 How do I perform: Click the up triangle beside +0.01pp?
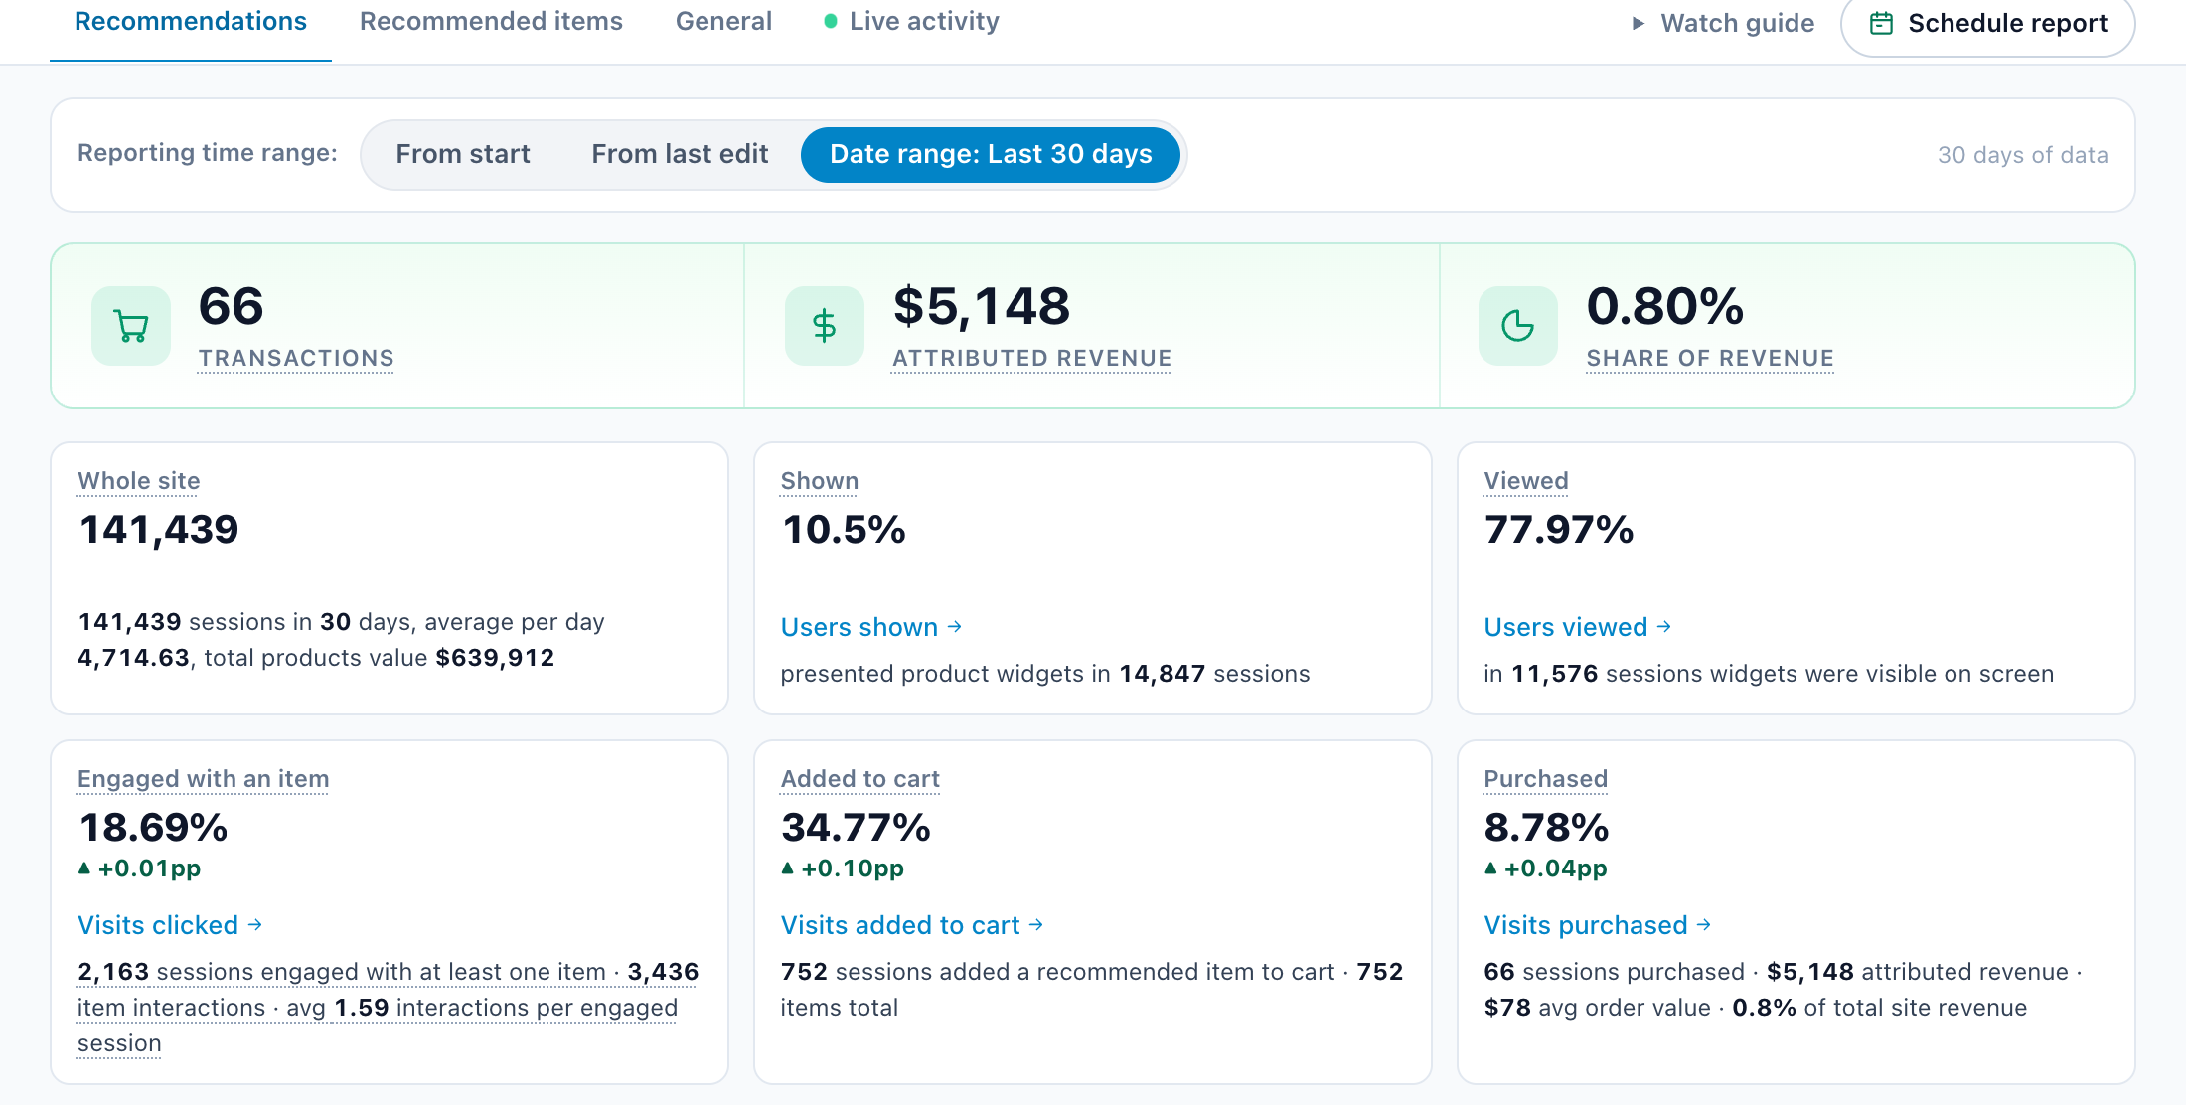coord(84,868)
